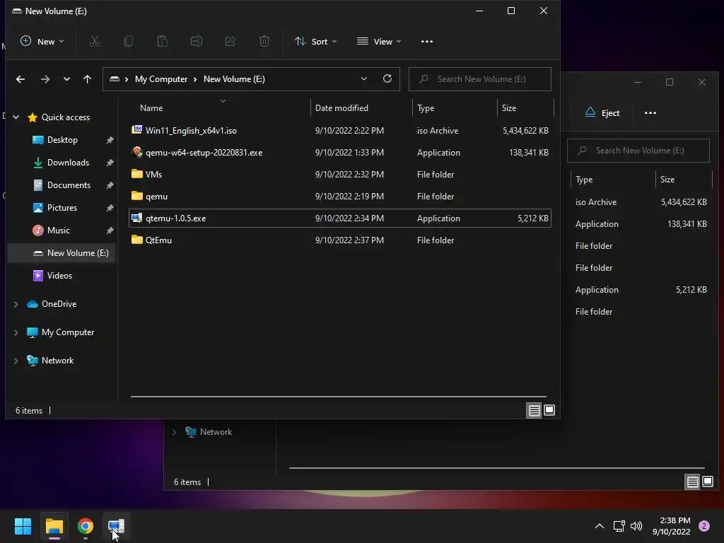Click the Cut scissors icon in toolbar

94,42
